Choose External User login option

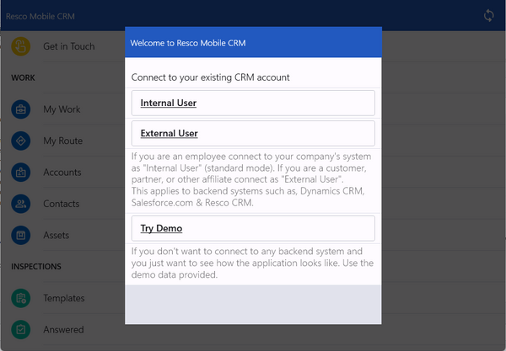tap(253, 133)
